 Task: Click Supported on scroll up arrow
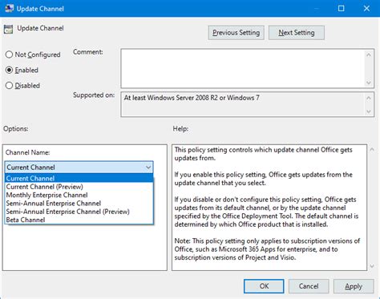point(369,98)
